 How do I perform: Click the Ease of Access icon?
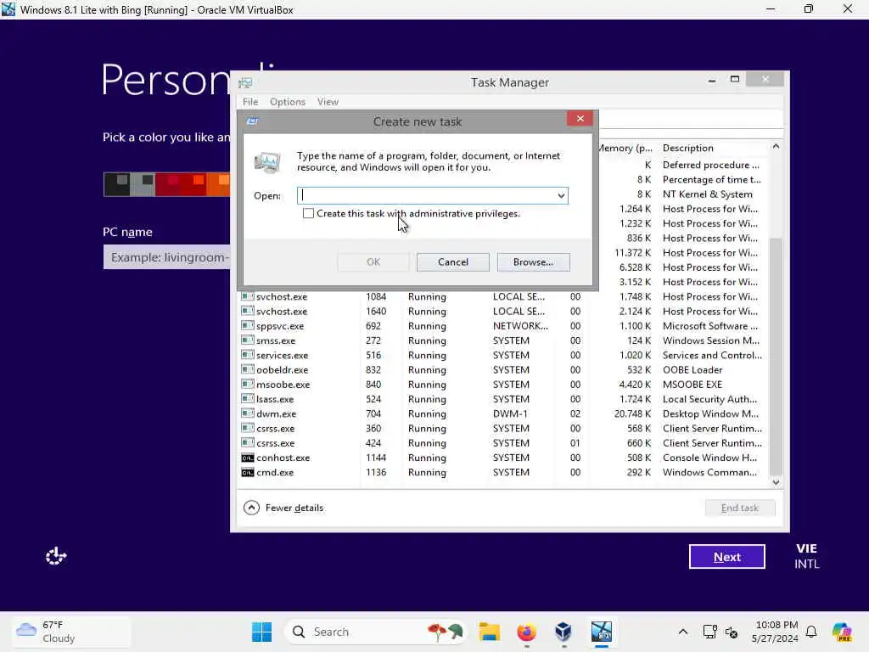click(56, 556)
